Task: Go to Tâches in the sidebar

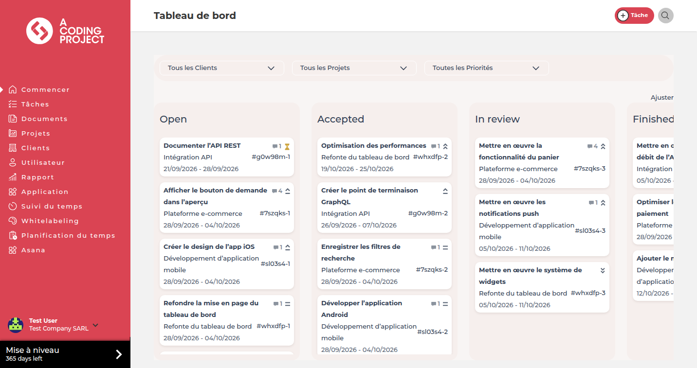Action: (x=35, y=104)
